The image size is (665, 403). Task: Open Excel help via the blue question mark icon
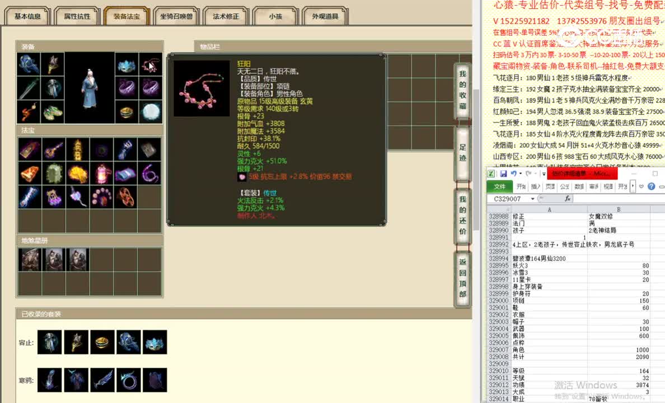tap(652, 186)
